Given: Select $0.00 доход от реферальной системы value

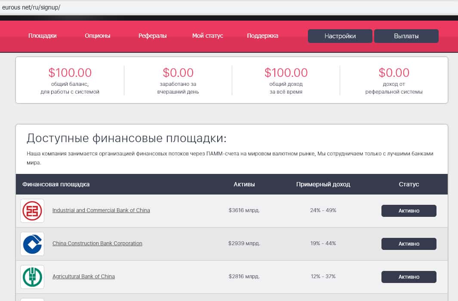Looking at the screenshot, I should click(394, 73).
